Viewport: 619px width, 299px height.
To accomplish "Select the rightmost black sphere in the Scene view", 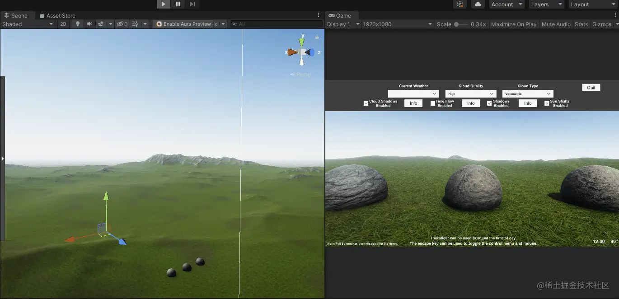I will 200,262.
